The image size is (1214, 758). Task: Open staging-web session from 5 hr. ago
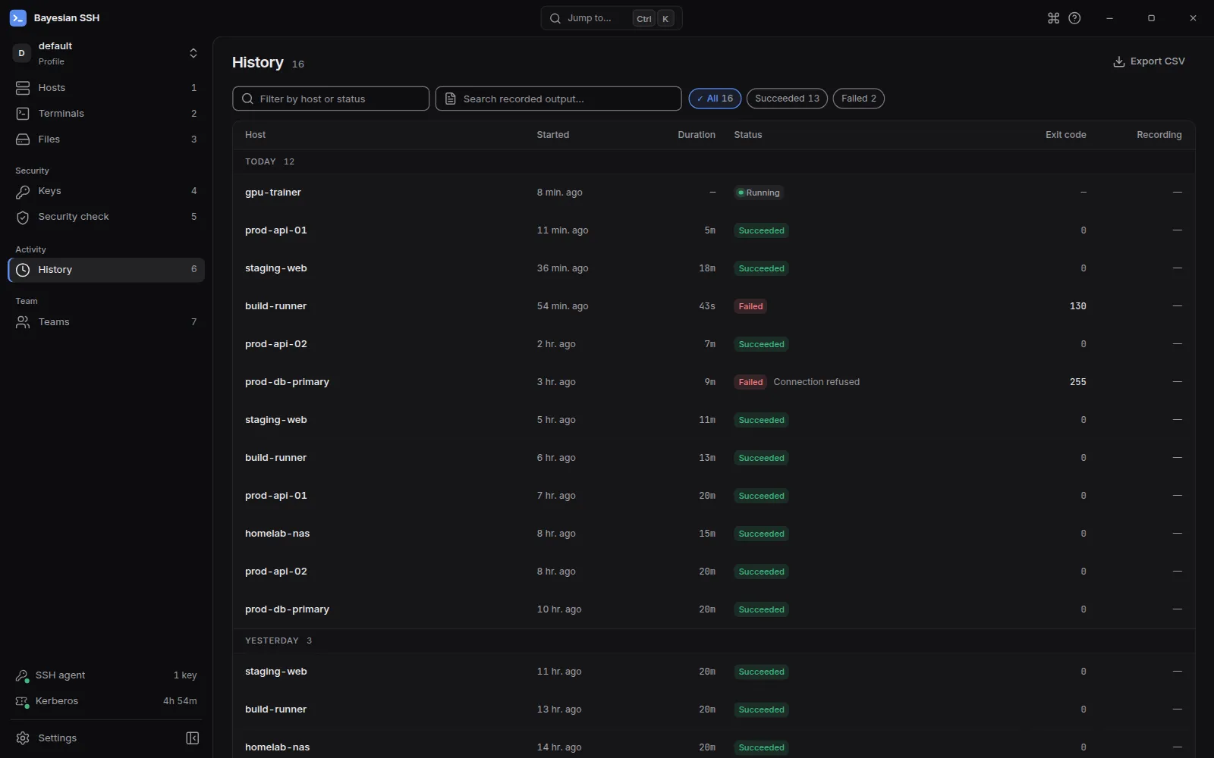pyautogui.click(x=713, y=420)
